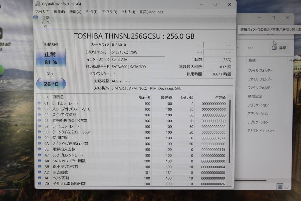
Task: Click the status dot for AD 消去回数
Action: pyautogui.click(x=39, y=172)
